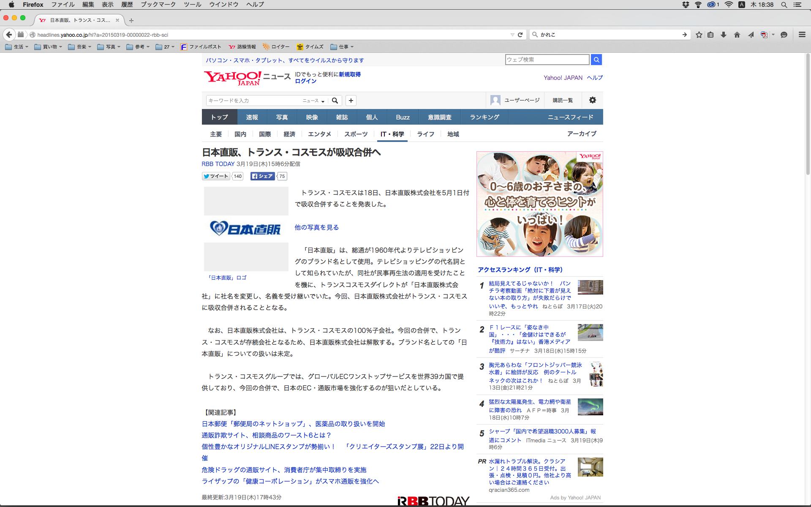Viewport: 811px width, 507px height.
Task: Bookmark this page with the star icon
Action: point(699,35)
